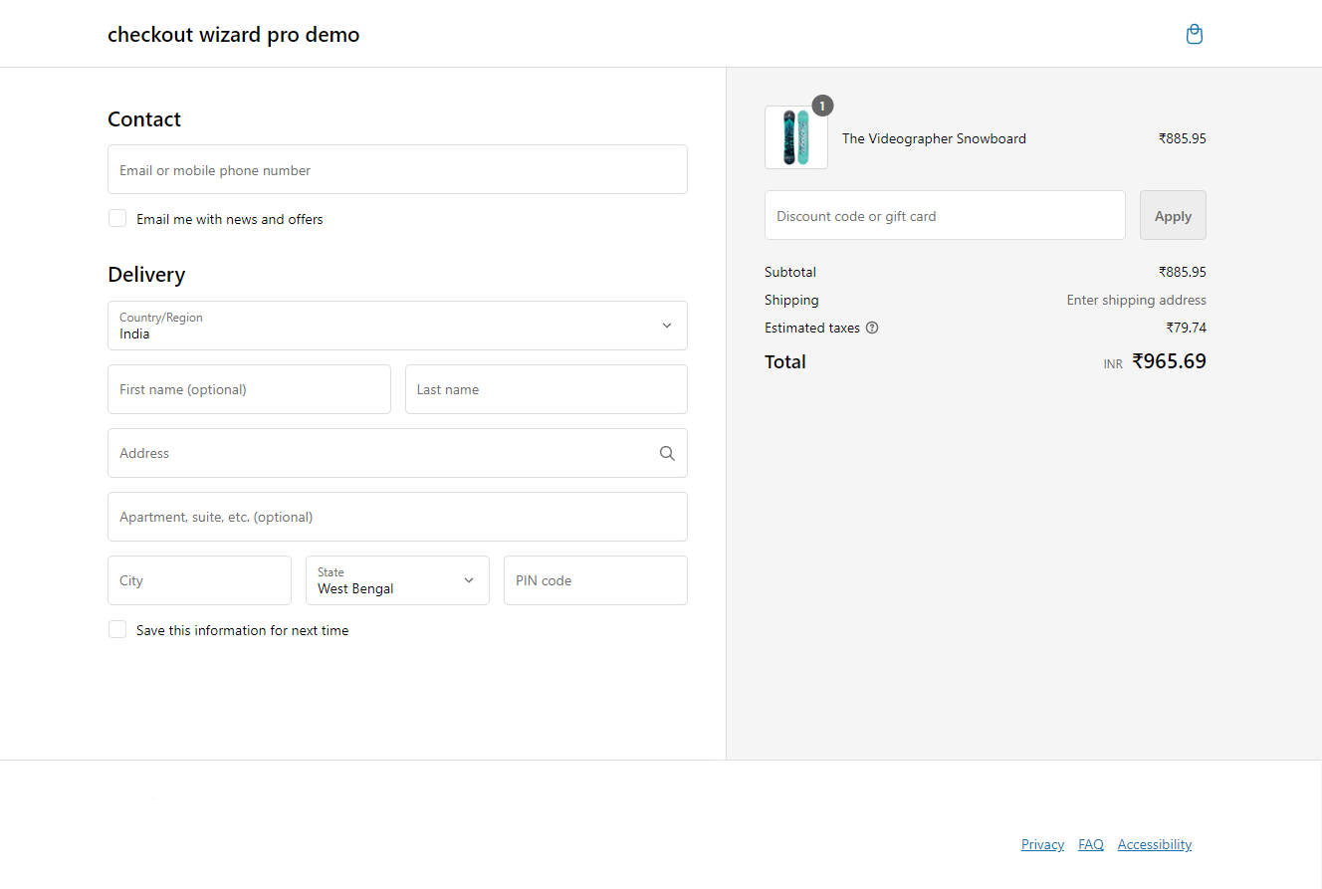Click the First name (optional) field

[x=249, y=389]
